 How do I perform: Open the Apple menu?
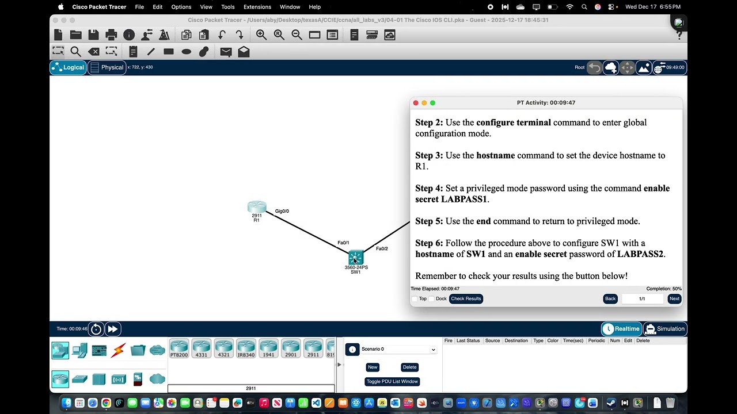[61, 7]
